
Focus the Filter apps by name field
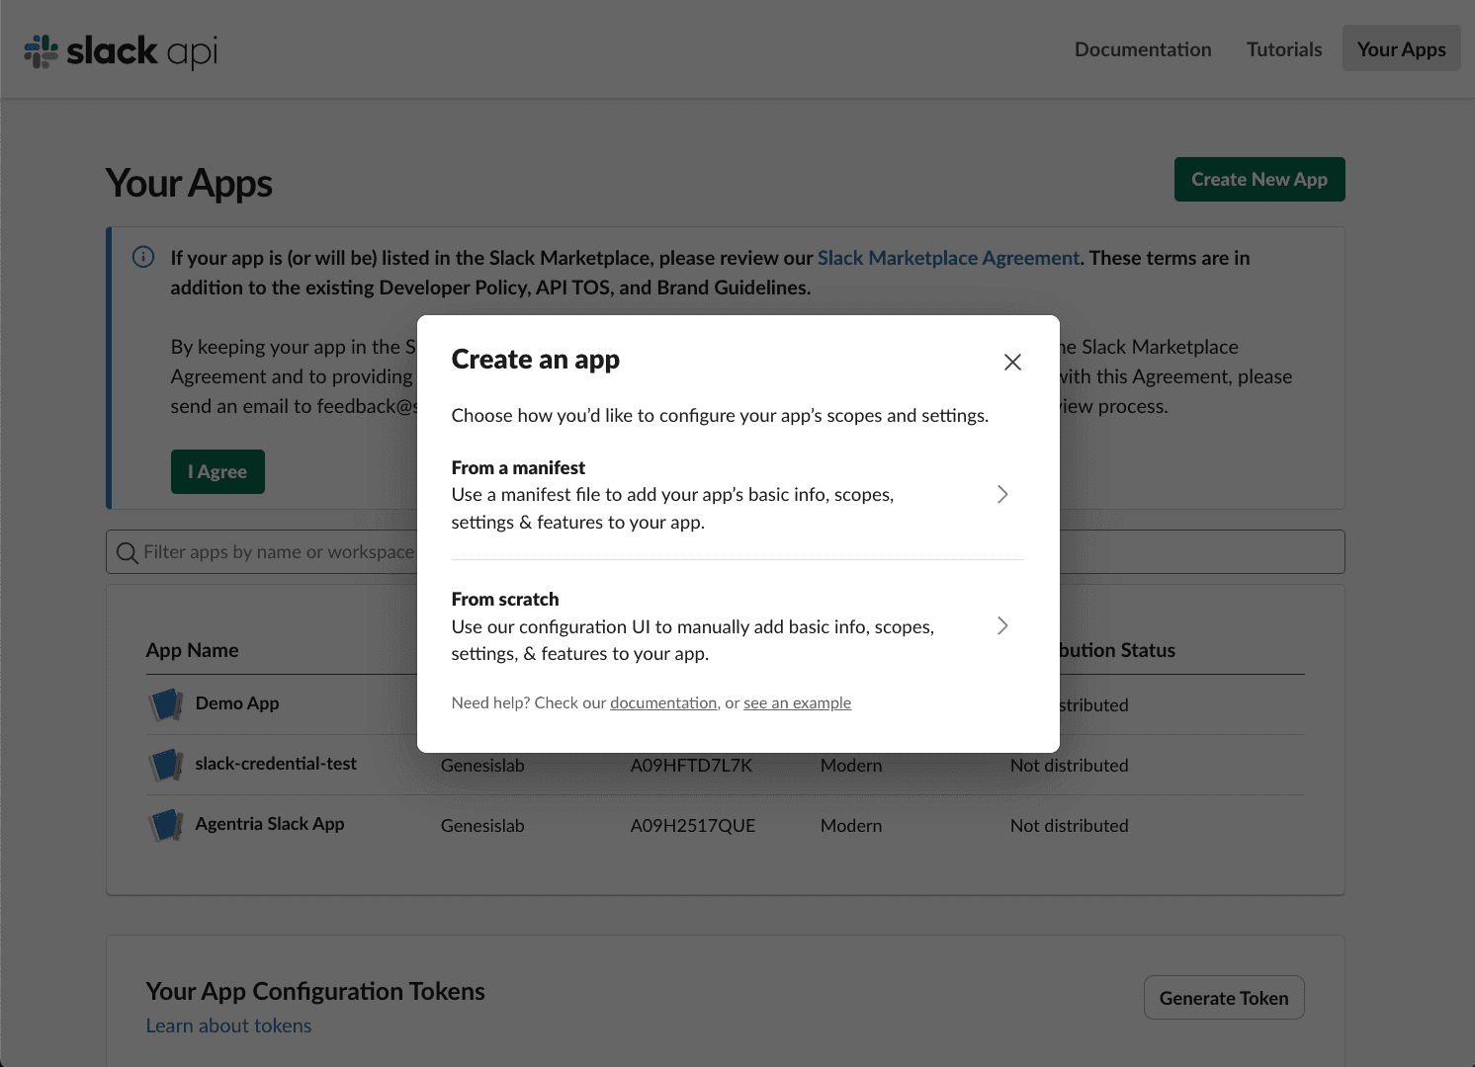(725, 551)
